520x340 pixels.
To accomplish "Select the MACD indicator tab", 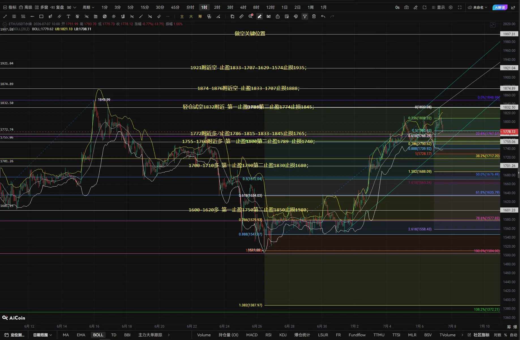I will click(252, 335).
